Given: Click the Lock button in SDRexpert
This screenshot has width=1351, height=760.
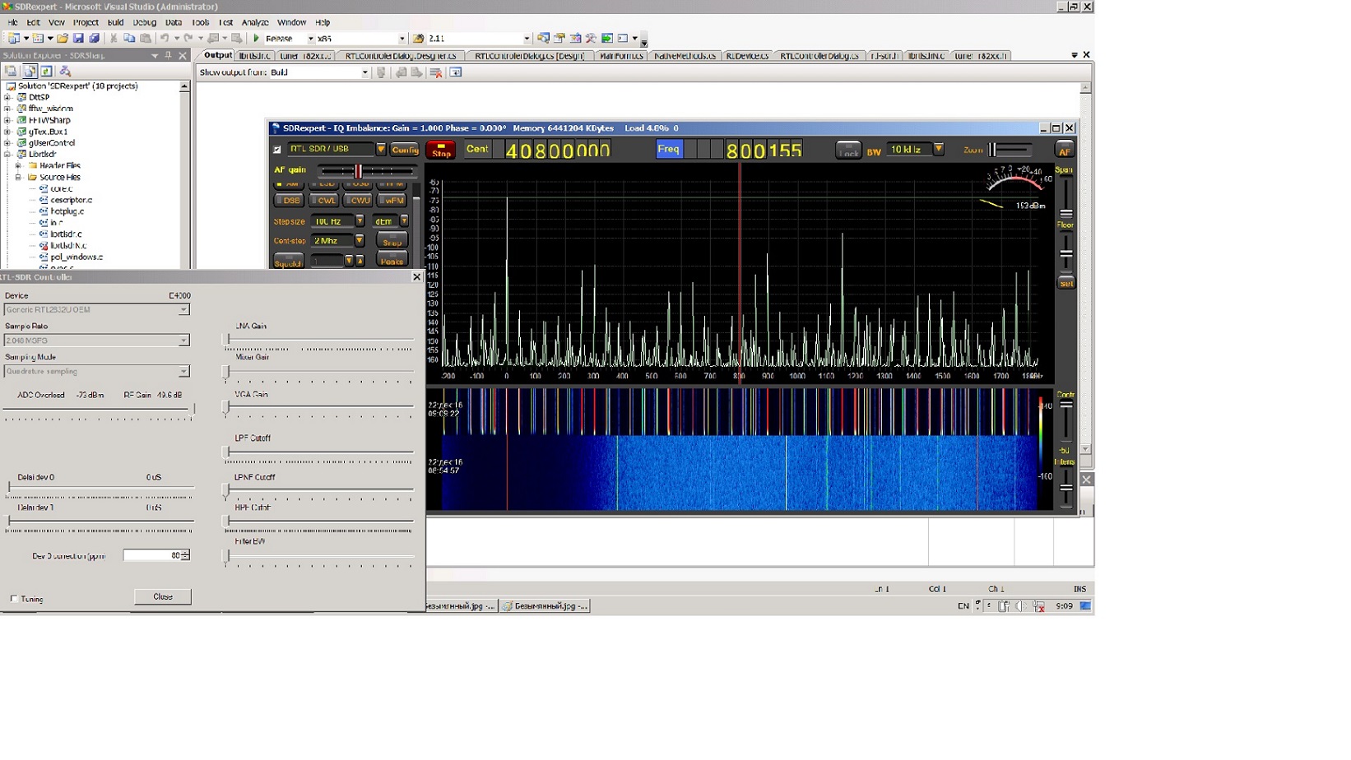Looking at the screenshot, I should coord(848,151).
